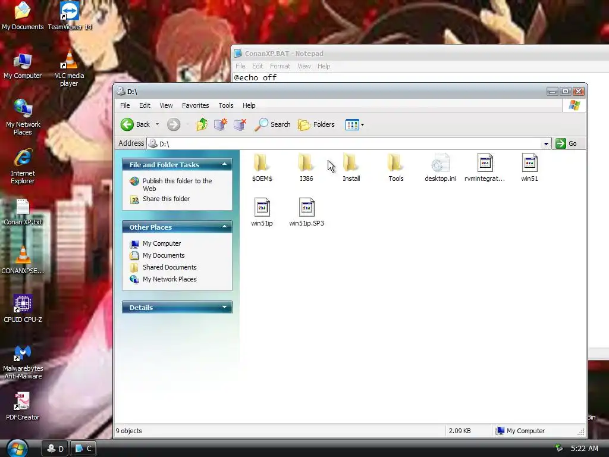
Task: Click the Delete toolbar icon
Action: tap(240, 124)
